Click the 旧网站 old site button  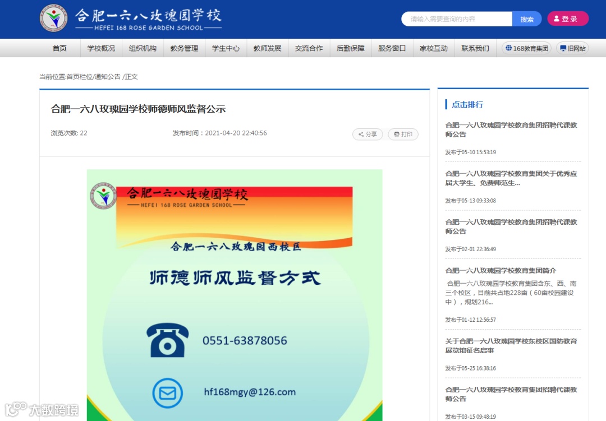click(x=572, y=48)
